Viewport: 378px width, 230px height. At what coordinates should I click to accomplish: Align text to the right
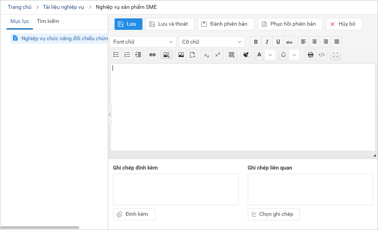(x=326, y=42)
